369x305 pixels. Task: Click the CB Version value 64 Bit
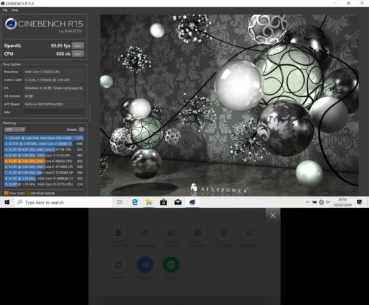[54, 96]
